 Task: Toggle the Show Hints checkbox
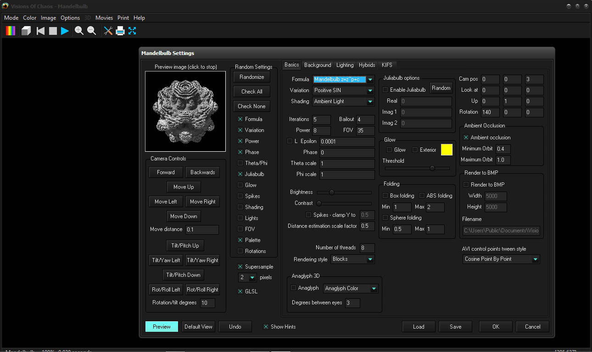266,327
